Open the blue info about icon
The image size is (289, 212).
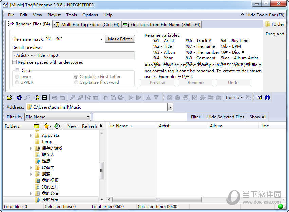(x=267, y=98)
